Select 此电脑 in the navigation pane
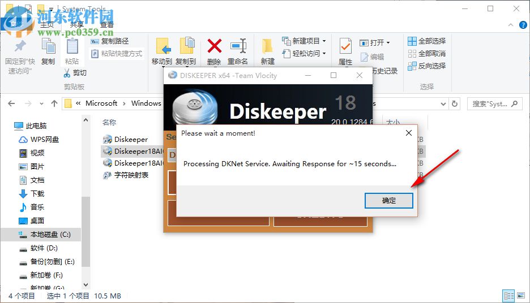Viewport: 530px width, 303px height. (x=31, y=126)
